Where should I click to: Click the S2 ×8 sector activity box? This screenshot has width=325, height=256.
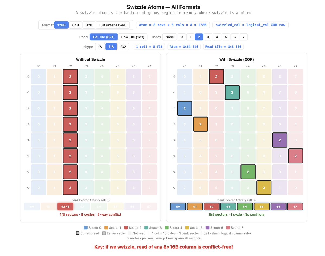click(x=66, y=207)
